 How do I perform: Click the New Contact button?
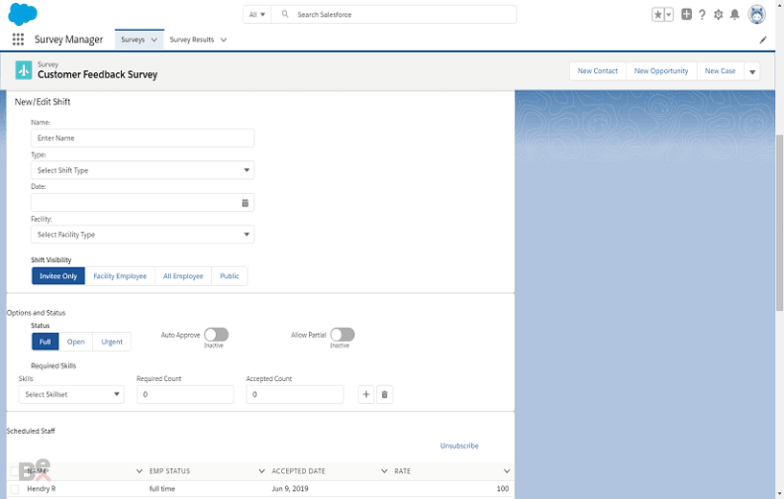pyautogui.click(x=598, y=71)
